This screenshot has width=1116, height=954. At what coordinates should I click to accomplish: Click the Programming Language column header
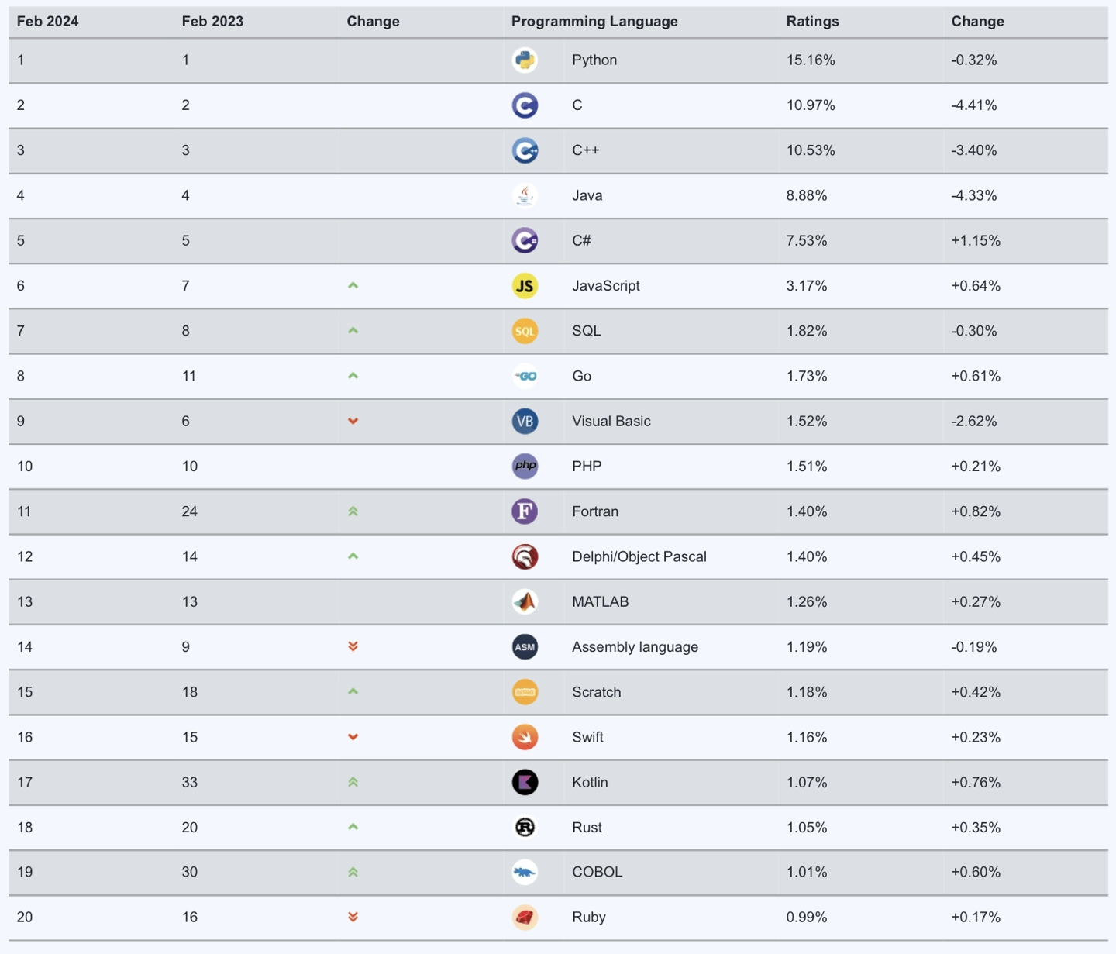pos(594,22)
